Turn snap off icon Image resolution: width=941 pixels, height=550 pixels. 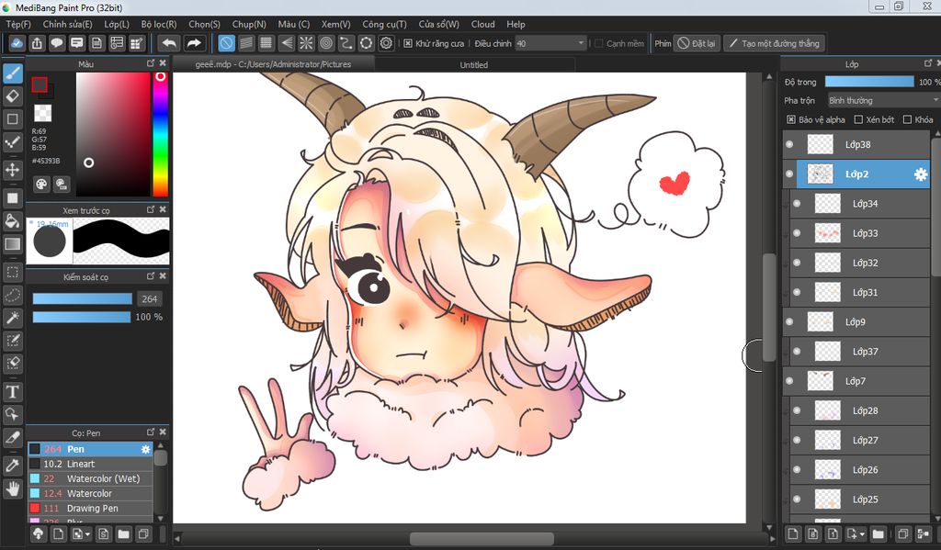point(226,43)
